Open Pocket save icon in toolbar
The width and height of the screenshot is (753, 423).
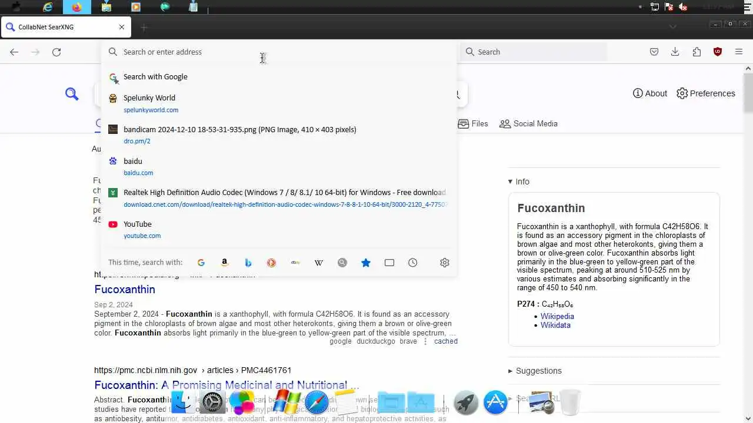click(654, 52)
